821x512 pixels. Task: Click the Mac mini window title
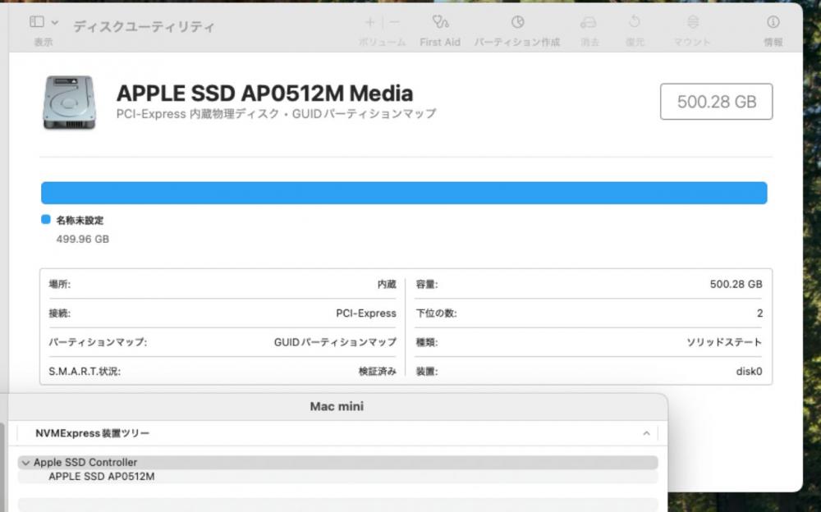(x=337, y=407)
